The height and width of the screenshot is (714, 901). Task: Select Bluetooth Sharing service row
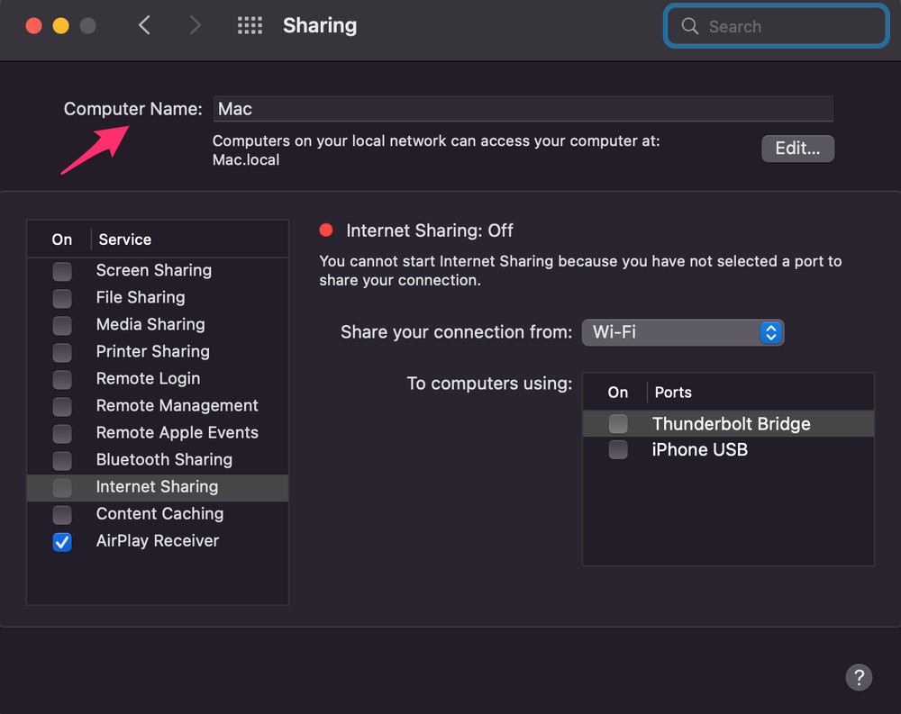158,459
